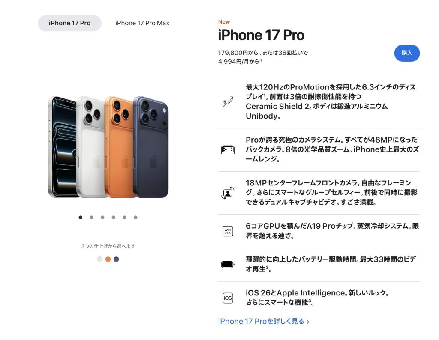Screen dimensions: 439x340
Task: Click the Center Stage front camera icon
Action: click(228, 193)
